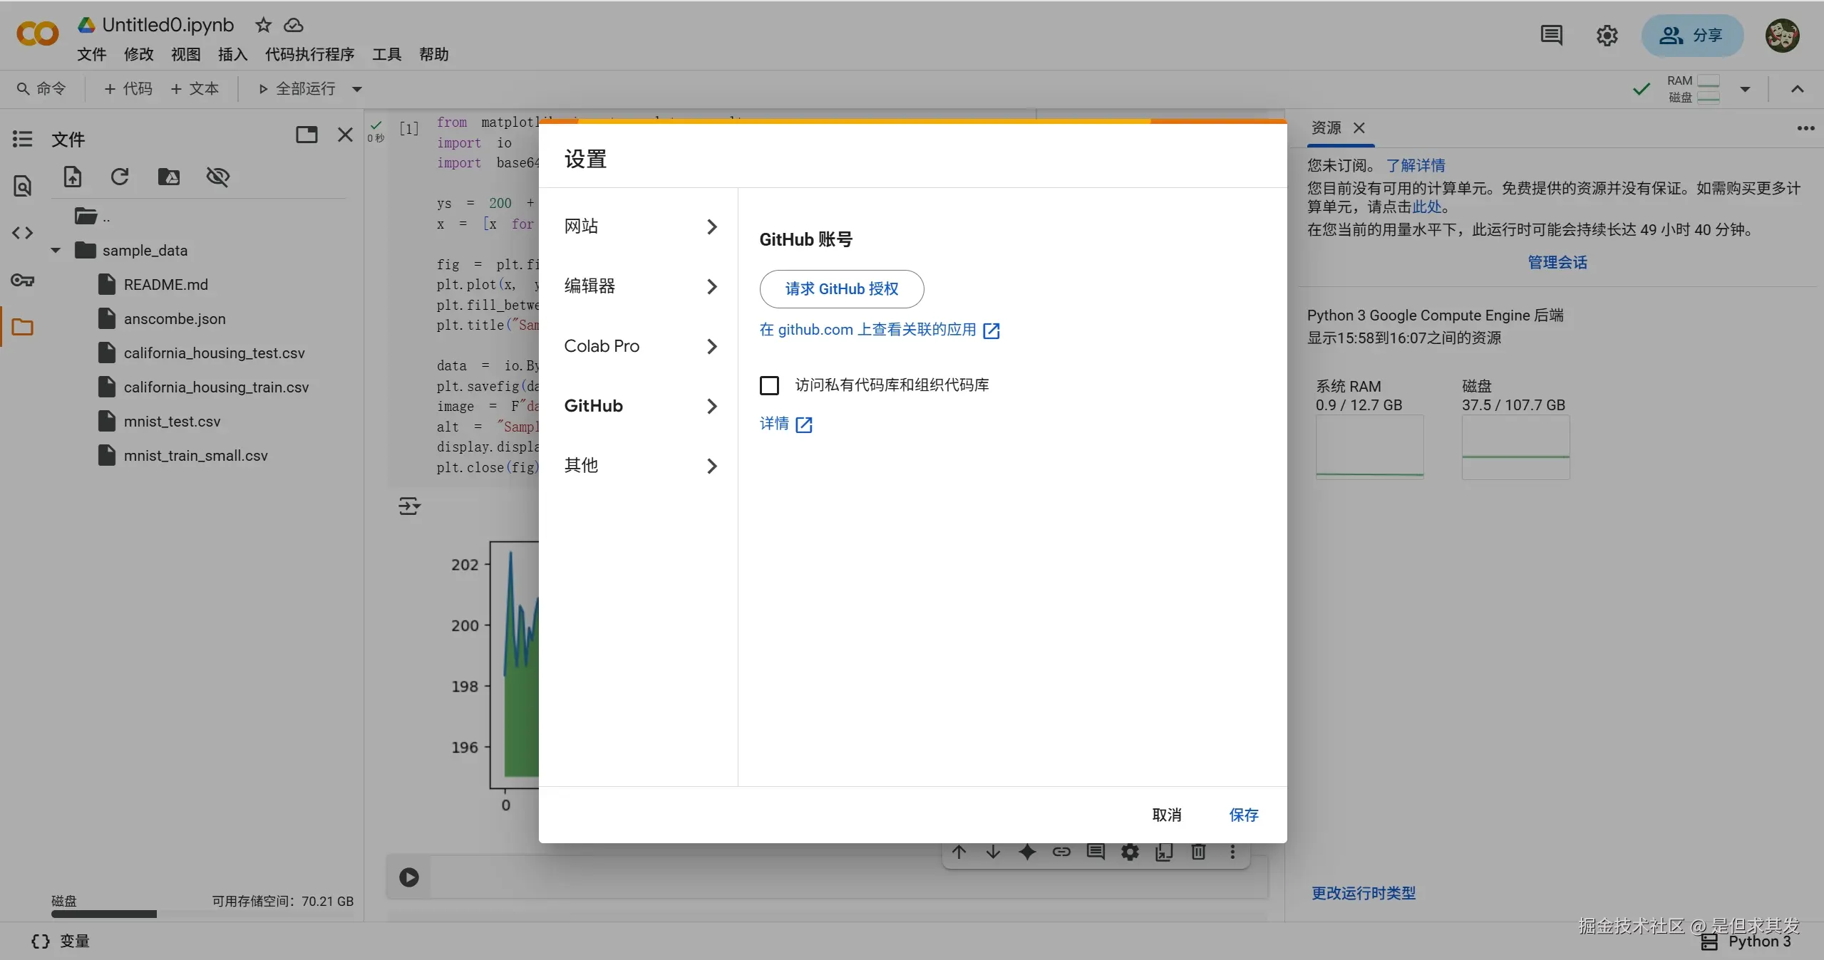Delete the selected cell with the trash icon
This screenshot has width=1824, height=960.
(1197, 852)
